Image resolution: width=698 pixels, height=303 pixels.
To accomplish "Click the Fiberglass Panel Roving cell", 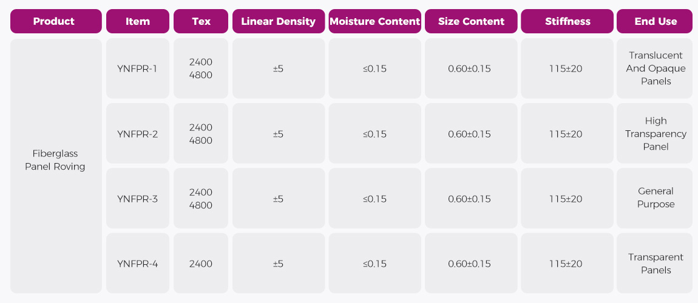I will coord(56,161).
